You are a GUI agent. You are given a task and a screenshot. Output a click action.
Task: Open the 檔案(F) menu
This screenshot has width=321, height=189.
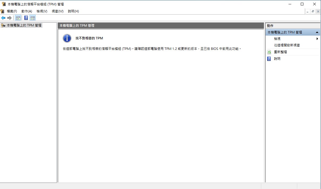click(x=12, y=11)
